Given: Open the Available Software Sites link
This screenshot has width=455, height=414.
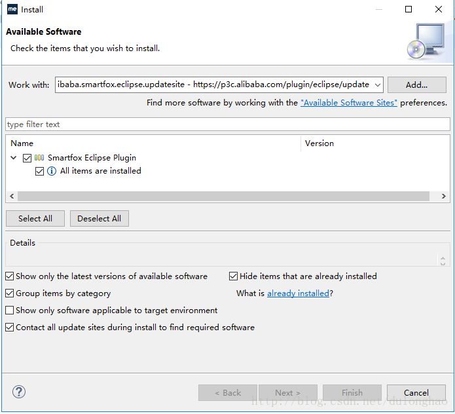Looking at the screenshot, I should [x=349, y=103].
